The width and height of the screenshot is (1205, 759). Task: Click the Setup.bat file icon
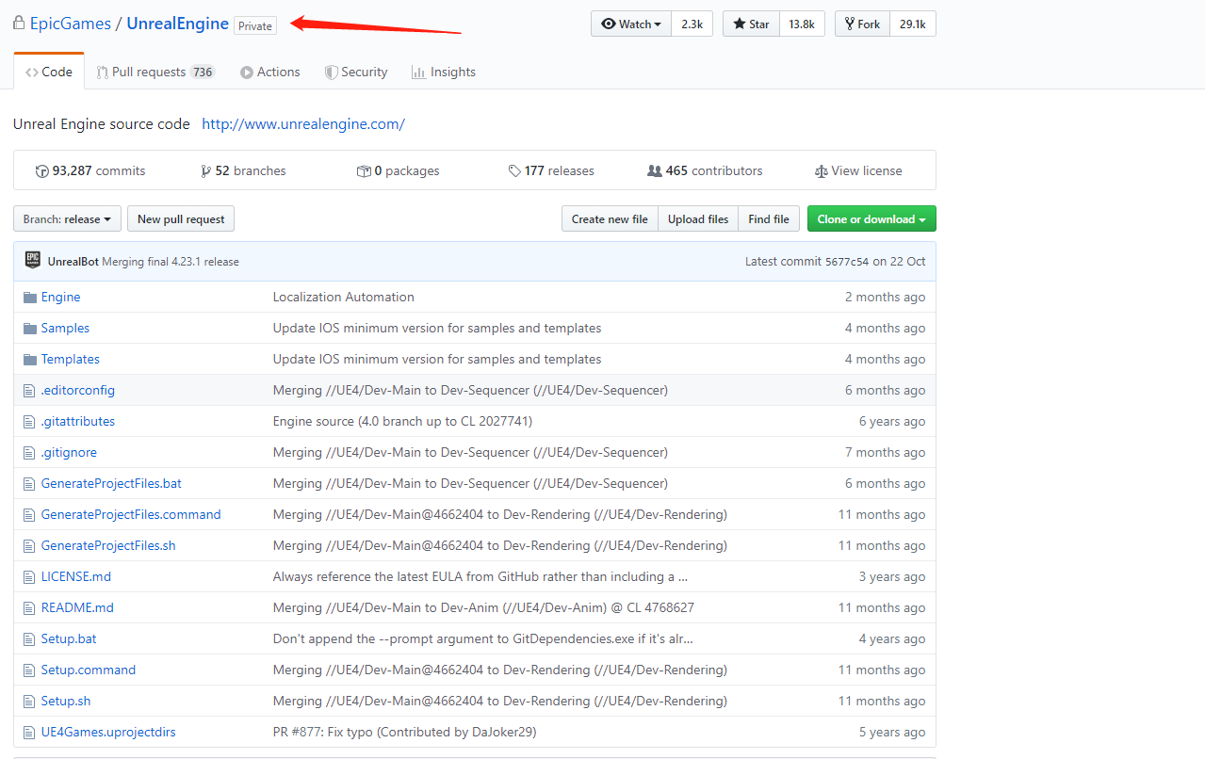(30, 638)
